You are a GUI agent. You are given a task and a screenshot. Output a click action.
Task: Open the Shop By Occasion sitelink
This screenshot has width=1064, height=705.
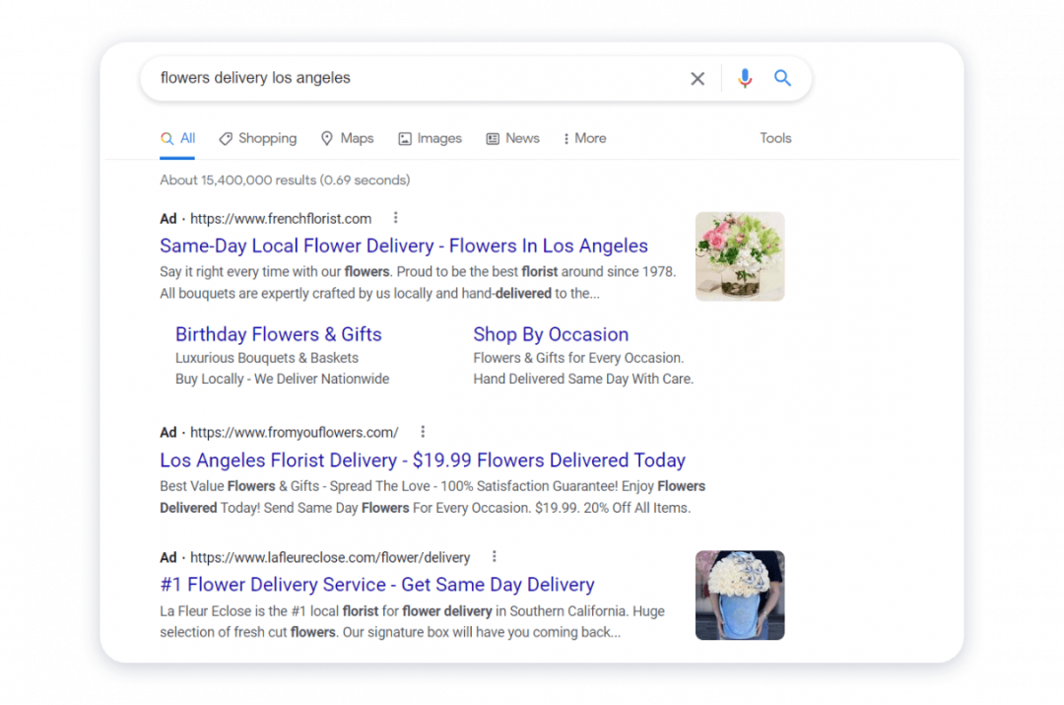click(x=551, y=334)
